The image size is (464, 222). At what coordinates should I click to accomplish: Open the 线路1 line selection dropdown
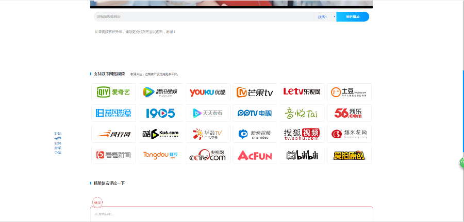click(325, 17)
